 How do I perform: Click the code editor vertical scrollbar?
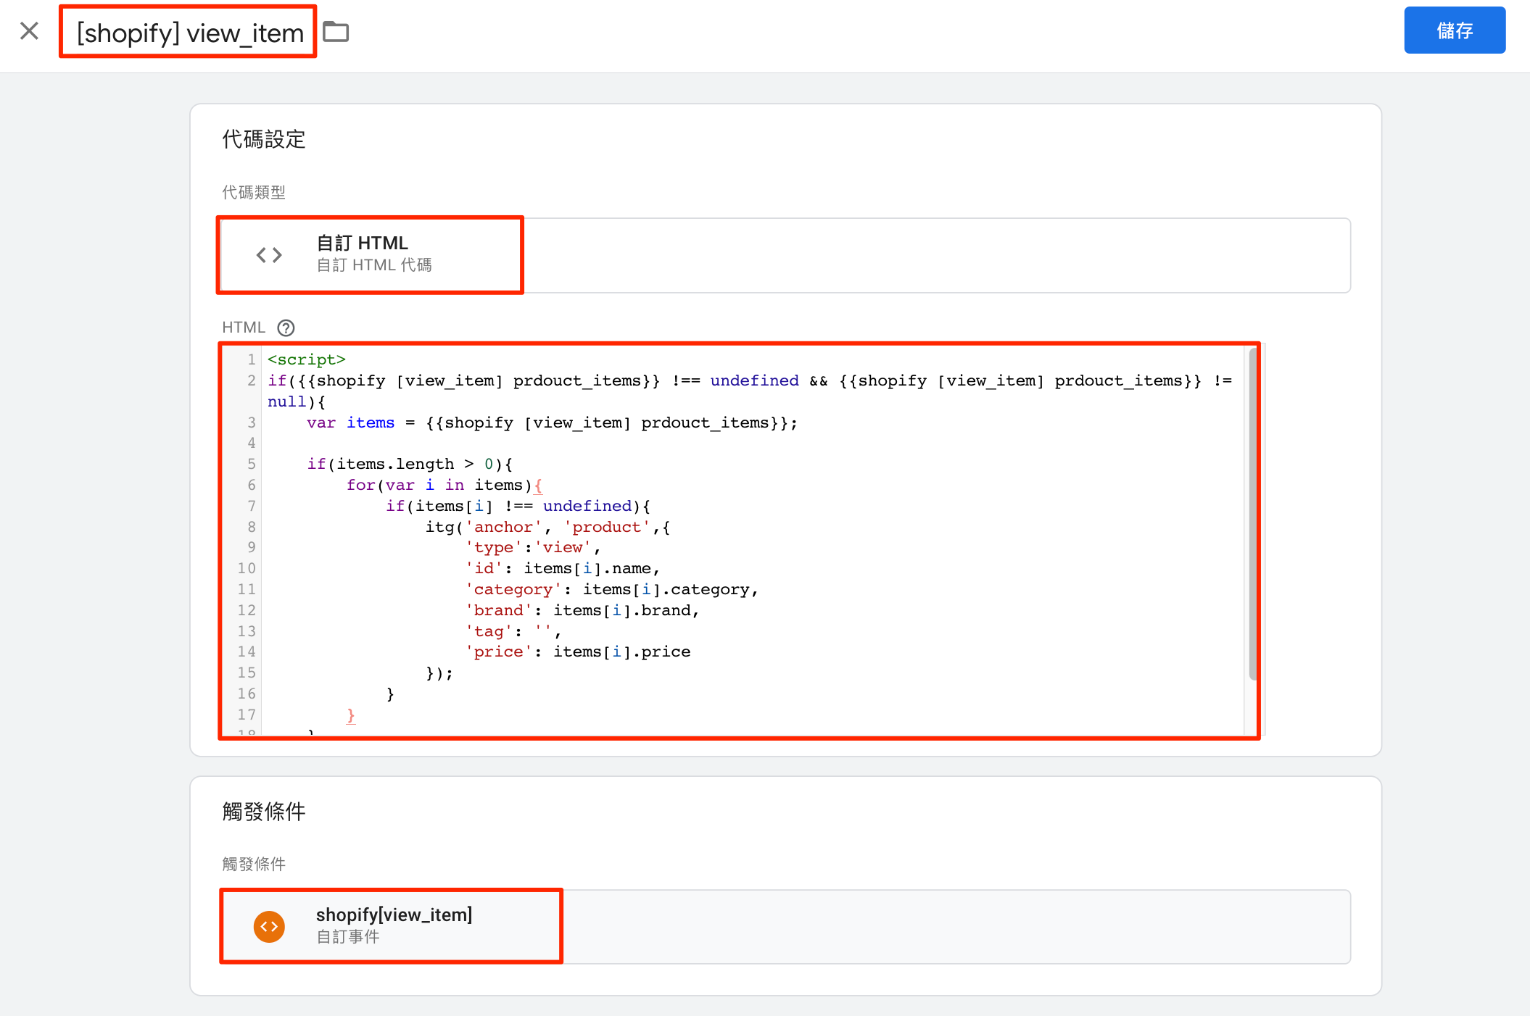pyautogui.click(x=1252, y=515)
